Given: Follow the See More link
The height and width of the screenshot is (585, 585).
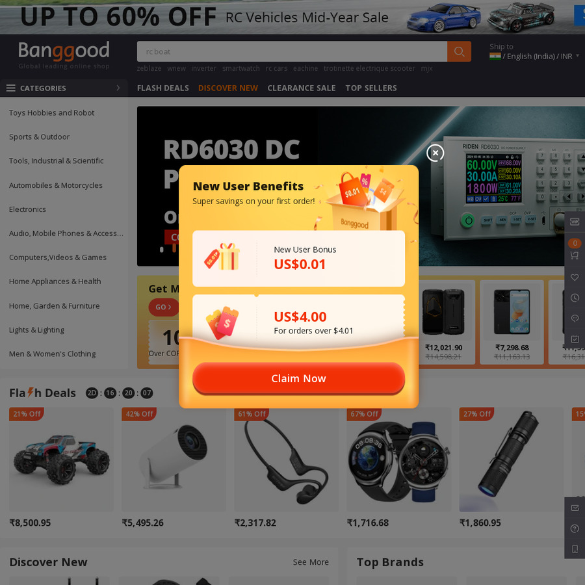Looking at the screenshot, I should point(311,562).
